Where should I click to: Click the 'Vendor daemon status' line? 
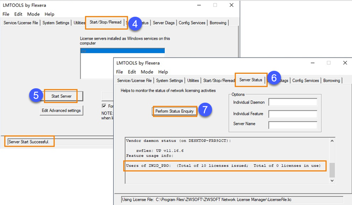click(178, 141)
